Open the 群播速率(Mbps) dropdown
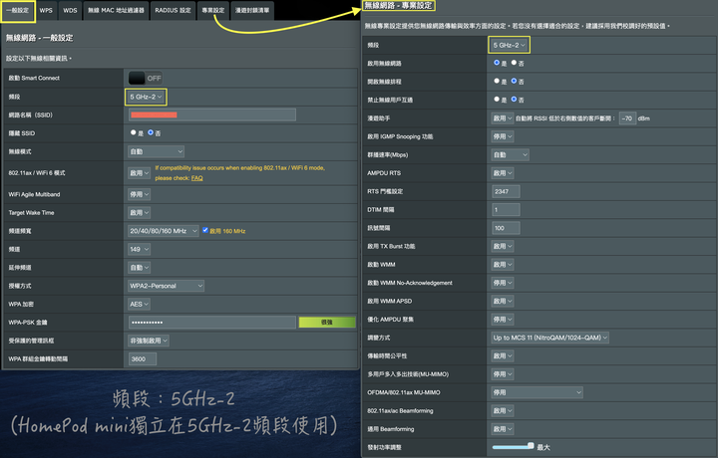The width and height of the screenshot is (718, 458). pos(511,155)
